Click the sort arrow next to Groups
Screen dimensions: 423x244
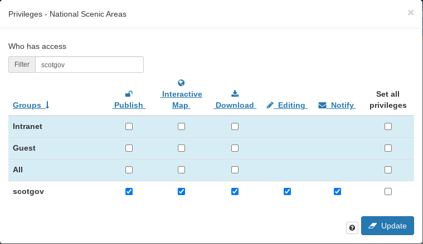47,105
